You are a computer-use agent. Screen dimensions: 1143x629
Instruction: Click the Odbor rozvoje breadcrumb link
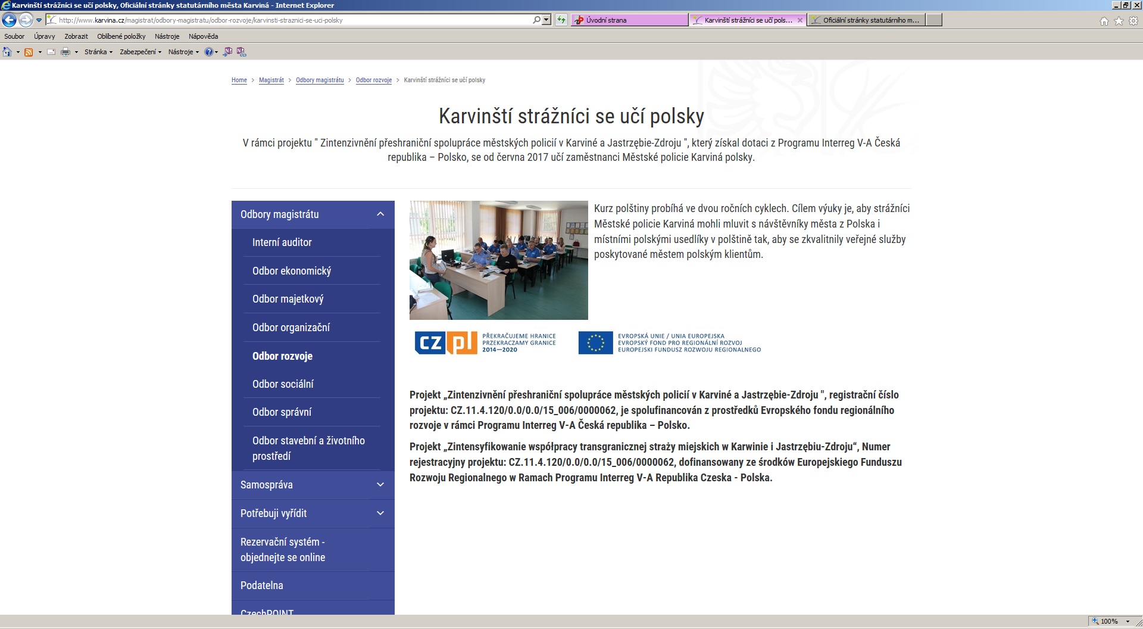click(373, 80)
